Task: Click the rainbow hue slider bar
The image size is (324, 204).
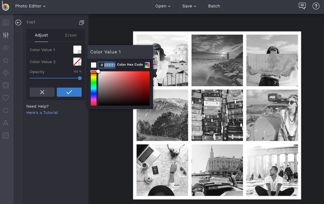Action: [94, 88]
